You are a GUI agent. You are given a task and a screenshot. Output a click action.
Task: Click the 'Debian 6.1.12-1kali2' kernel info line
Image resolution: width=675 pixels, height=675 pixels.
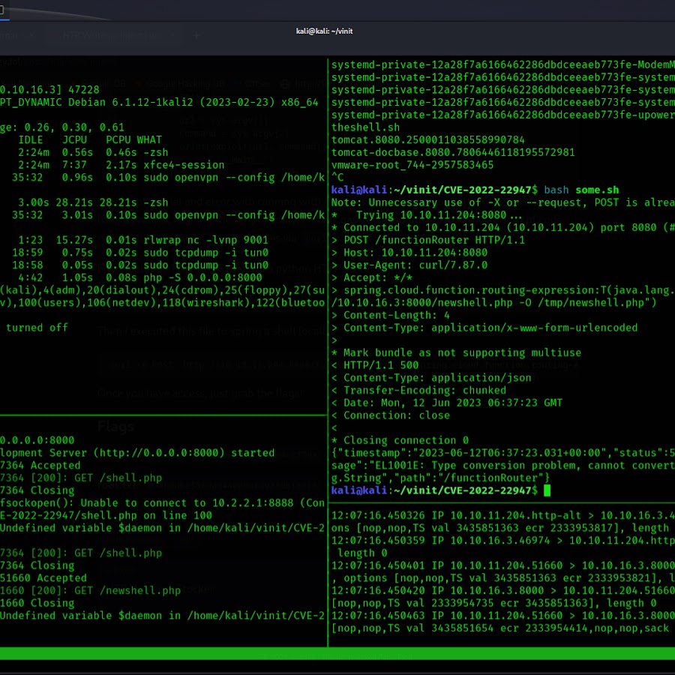[x=159, y=103]
